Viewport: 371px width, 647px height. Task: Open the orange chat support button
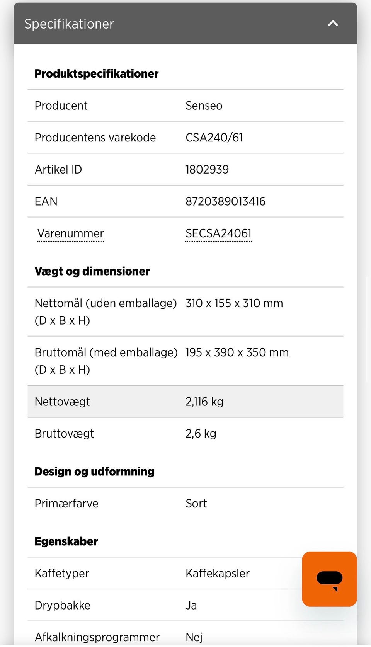[x=329, y=579]
